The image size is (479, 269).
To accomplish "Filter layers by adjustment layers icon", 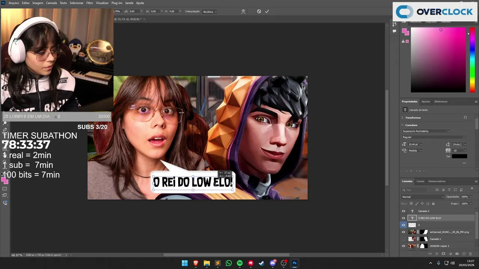I will click(x=443, y=190).
